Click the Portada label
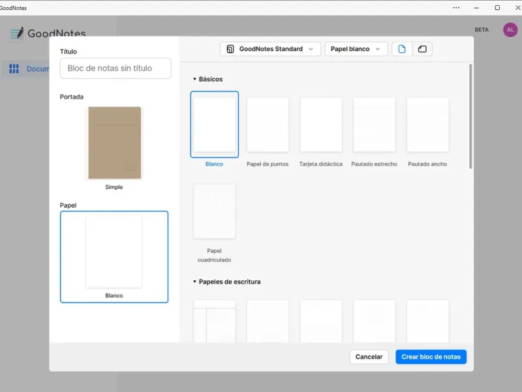The width and height of the screenshot is (522, 392). pos(72,97)
